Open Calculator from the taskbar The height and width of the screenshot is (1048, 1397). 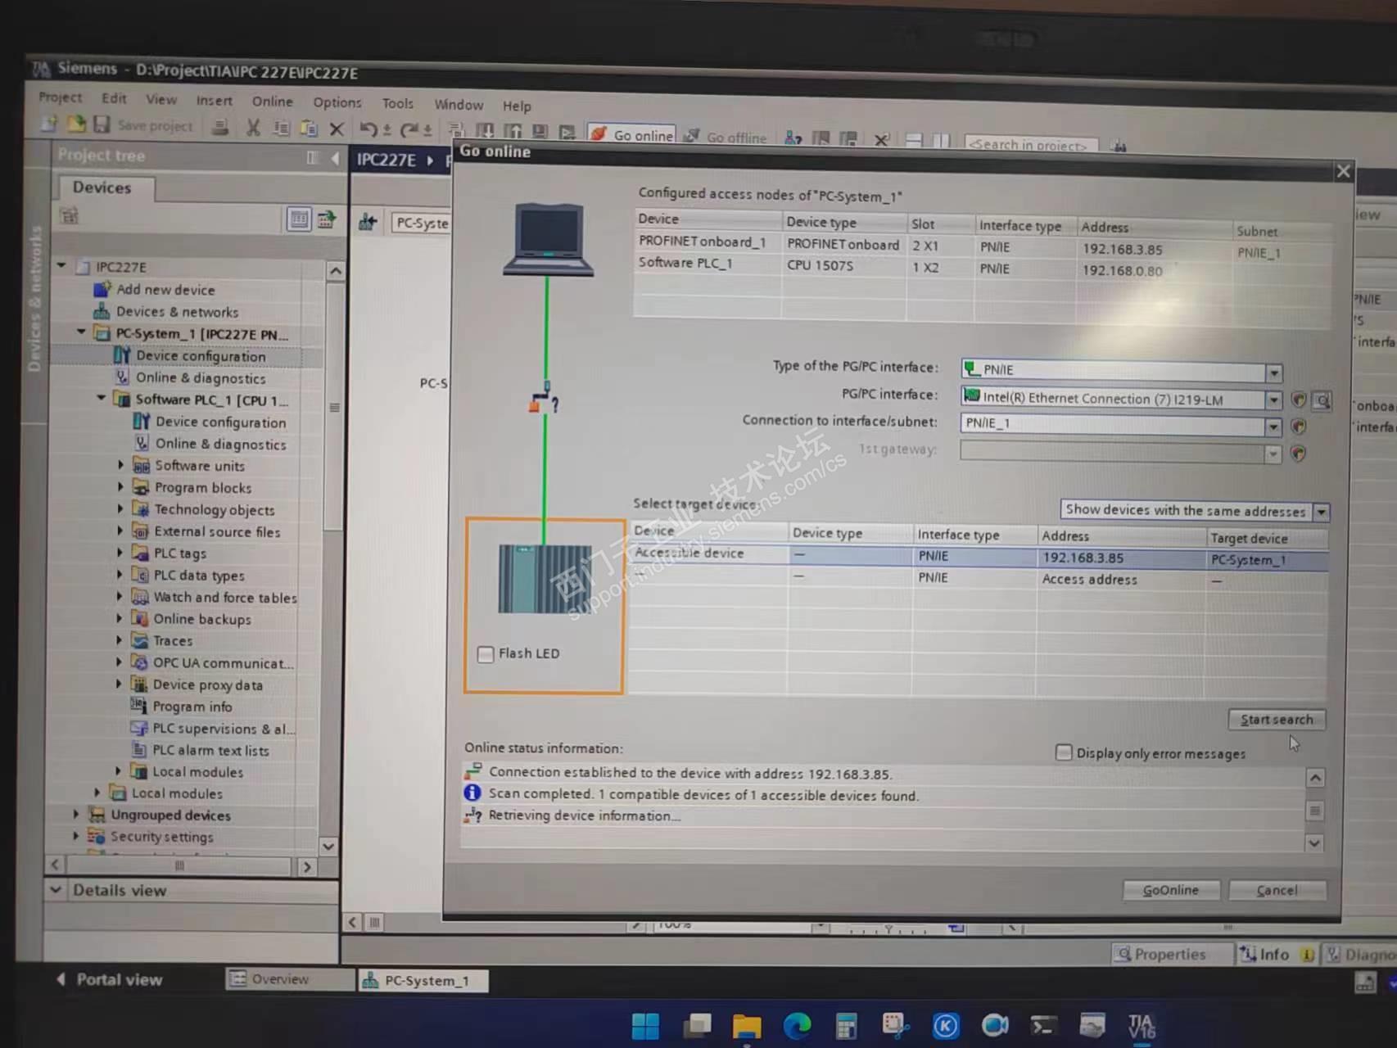[x=846, y=1026]
